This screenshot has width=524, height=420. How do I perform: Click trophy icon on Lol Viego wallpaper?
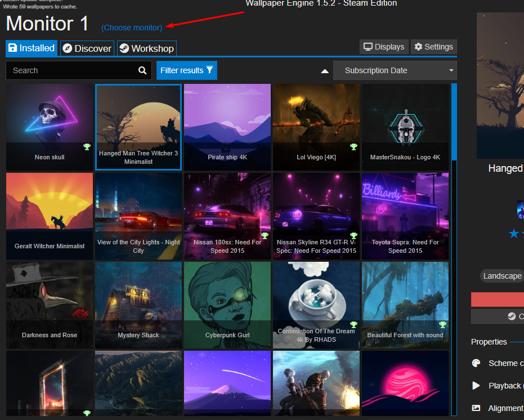pyautogui.click(x=353, y=146)
